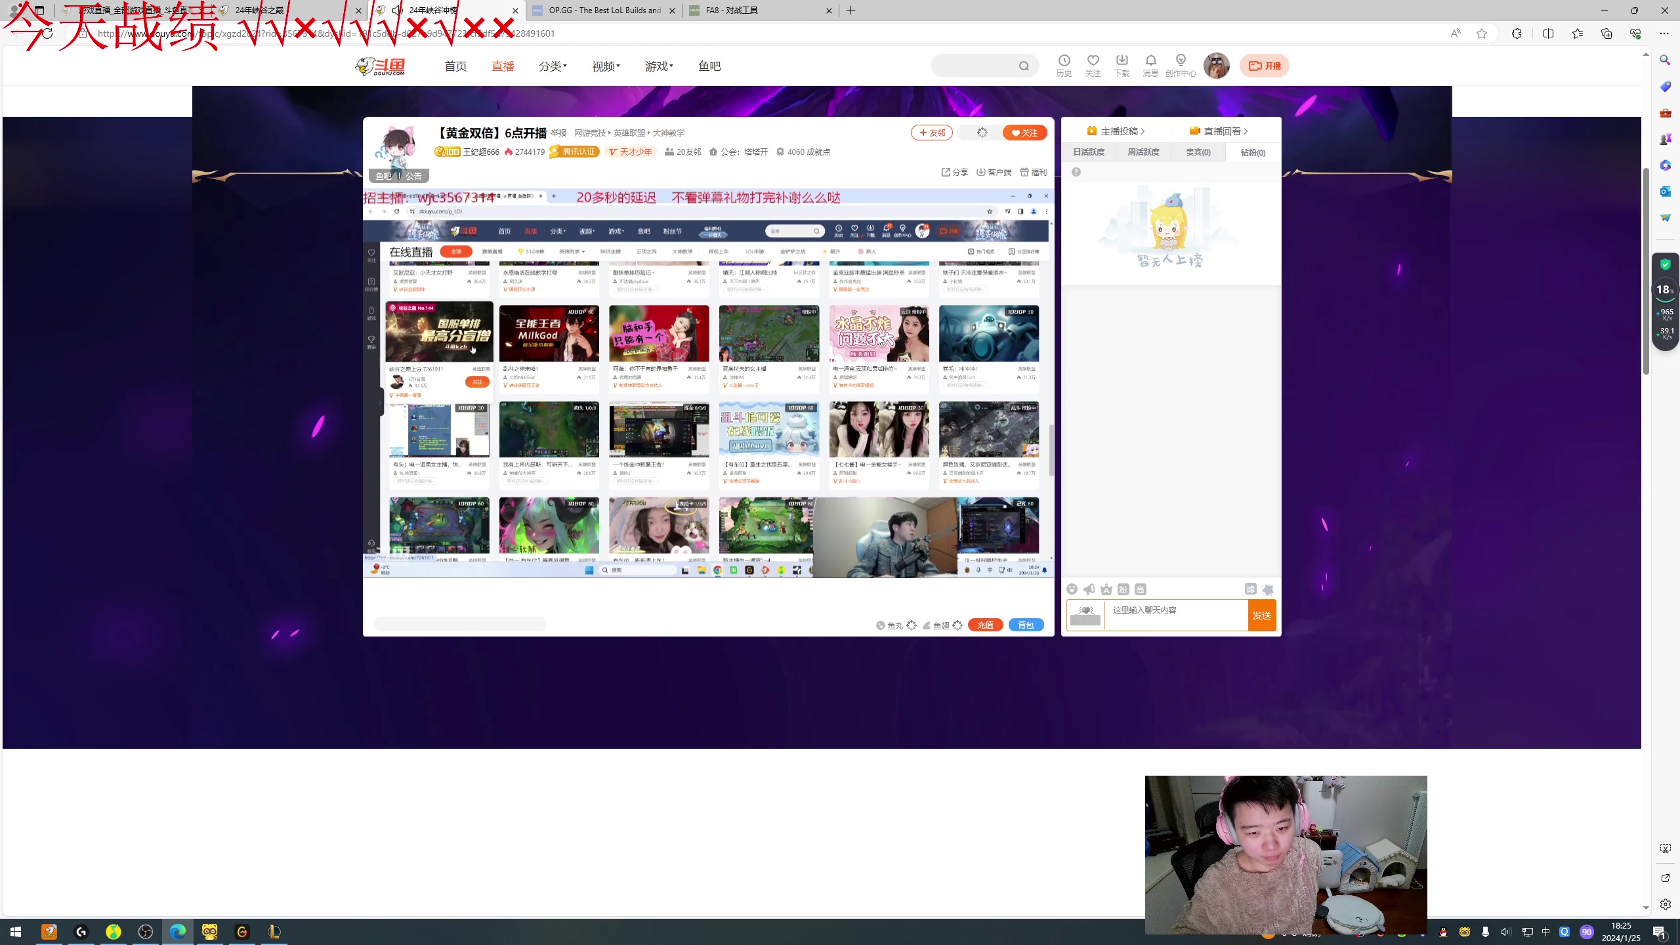Image resolution: width=1680 pixels, height=945 pixels.
Task: Open browser Extensions puzzle icon
Action: 1517,33
